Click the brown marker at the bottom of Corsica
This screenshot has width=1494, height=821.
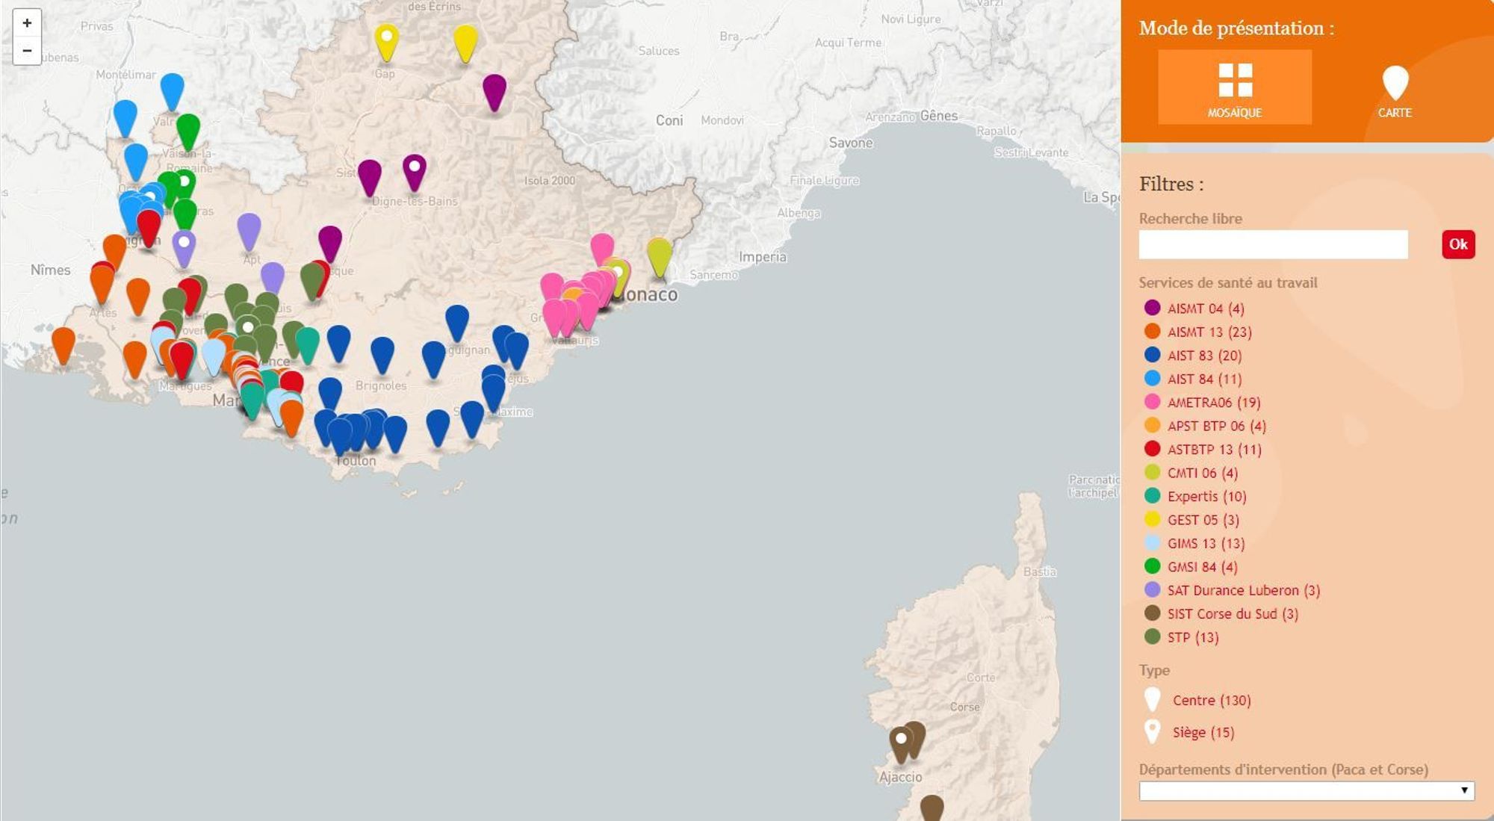(932, 808)
